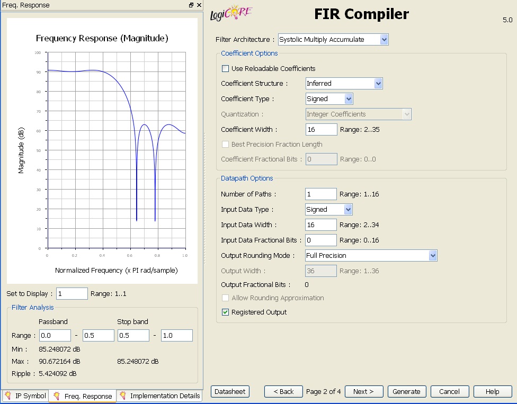Go to next page with Next button
517x404 pixels.
click(364, 391)
